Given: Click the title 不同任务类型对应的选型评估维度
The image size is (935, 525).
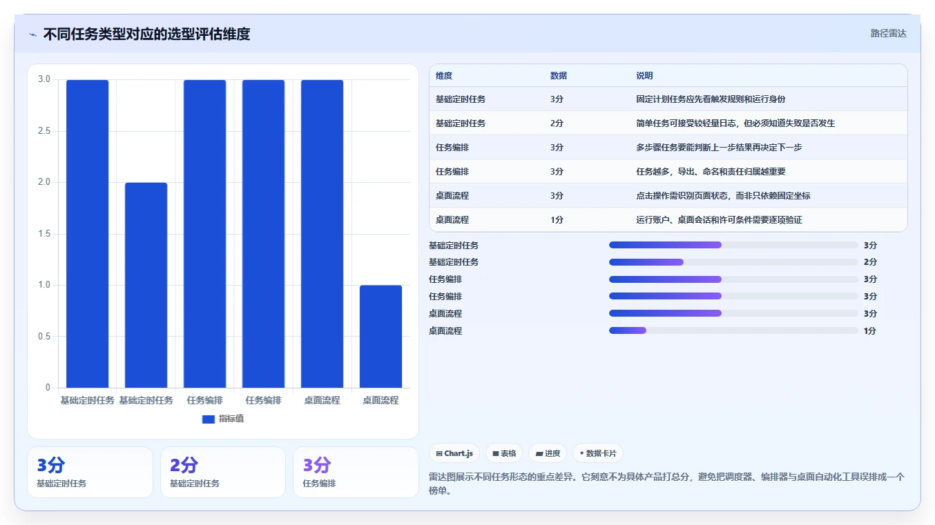Looking at the screenshot, I should (146, 34).
